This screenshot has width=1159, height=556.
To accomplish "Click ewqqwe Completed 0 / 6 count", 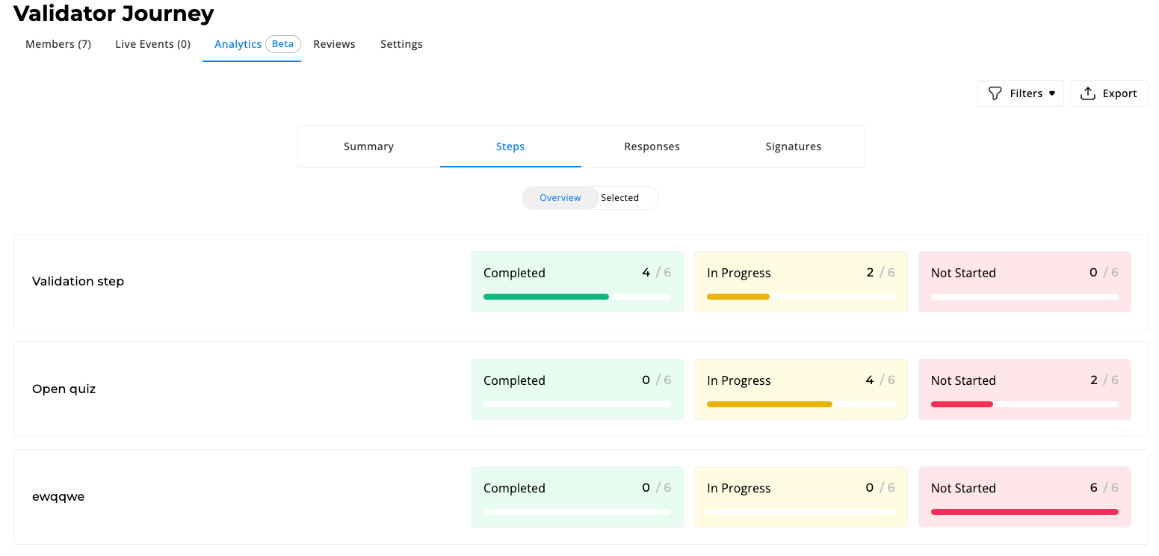I will 656,488.
